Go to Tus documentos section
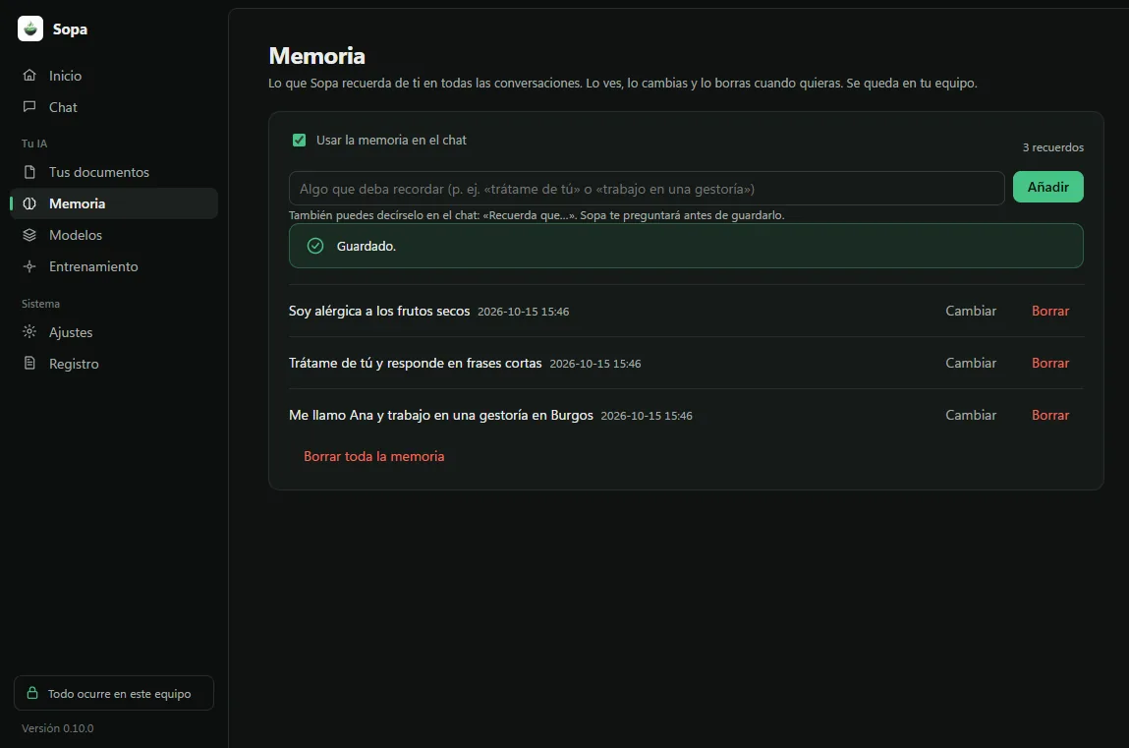 tap(114, 172)
